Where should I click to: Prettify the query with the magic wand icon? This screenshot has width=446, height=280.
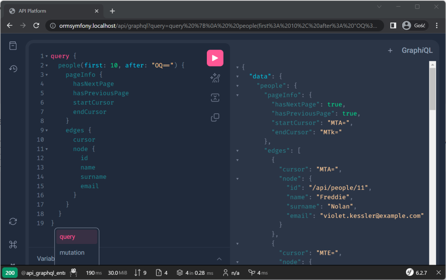tap(215, 78)
